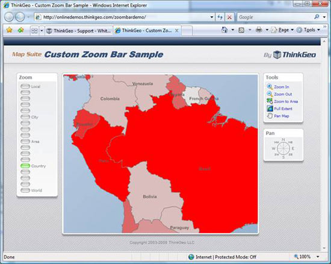This screenshot has width=331, height=264.
Task: Click the vertical scrollbar up arrow
Action: click(324, 42)
